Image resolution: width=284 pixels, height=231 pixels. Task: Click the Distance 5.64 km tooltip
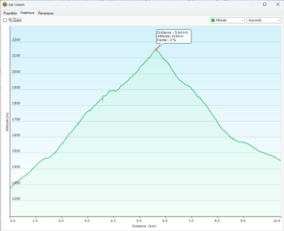[174, 36]
